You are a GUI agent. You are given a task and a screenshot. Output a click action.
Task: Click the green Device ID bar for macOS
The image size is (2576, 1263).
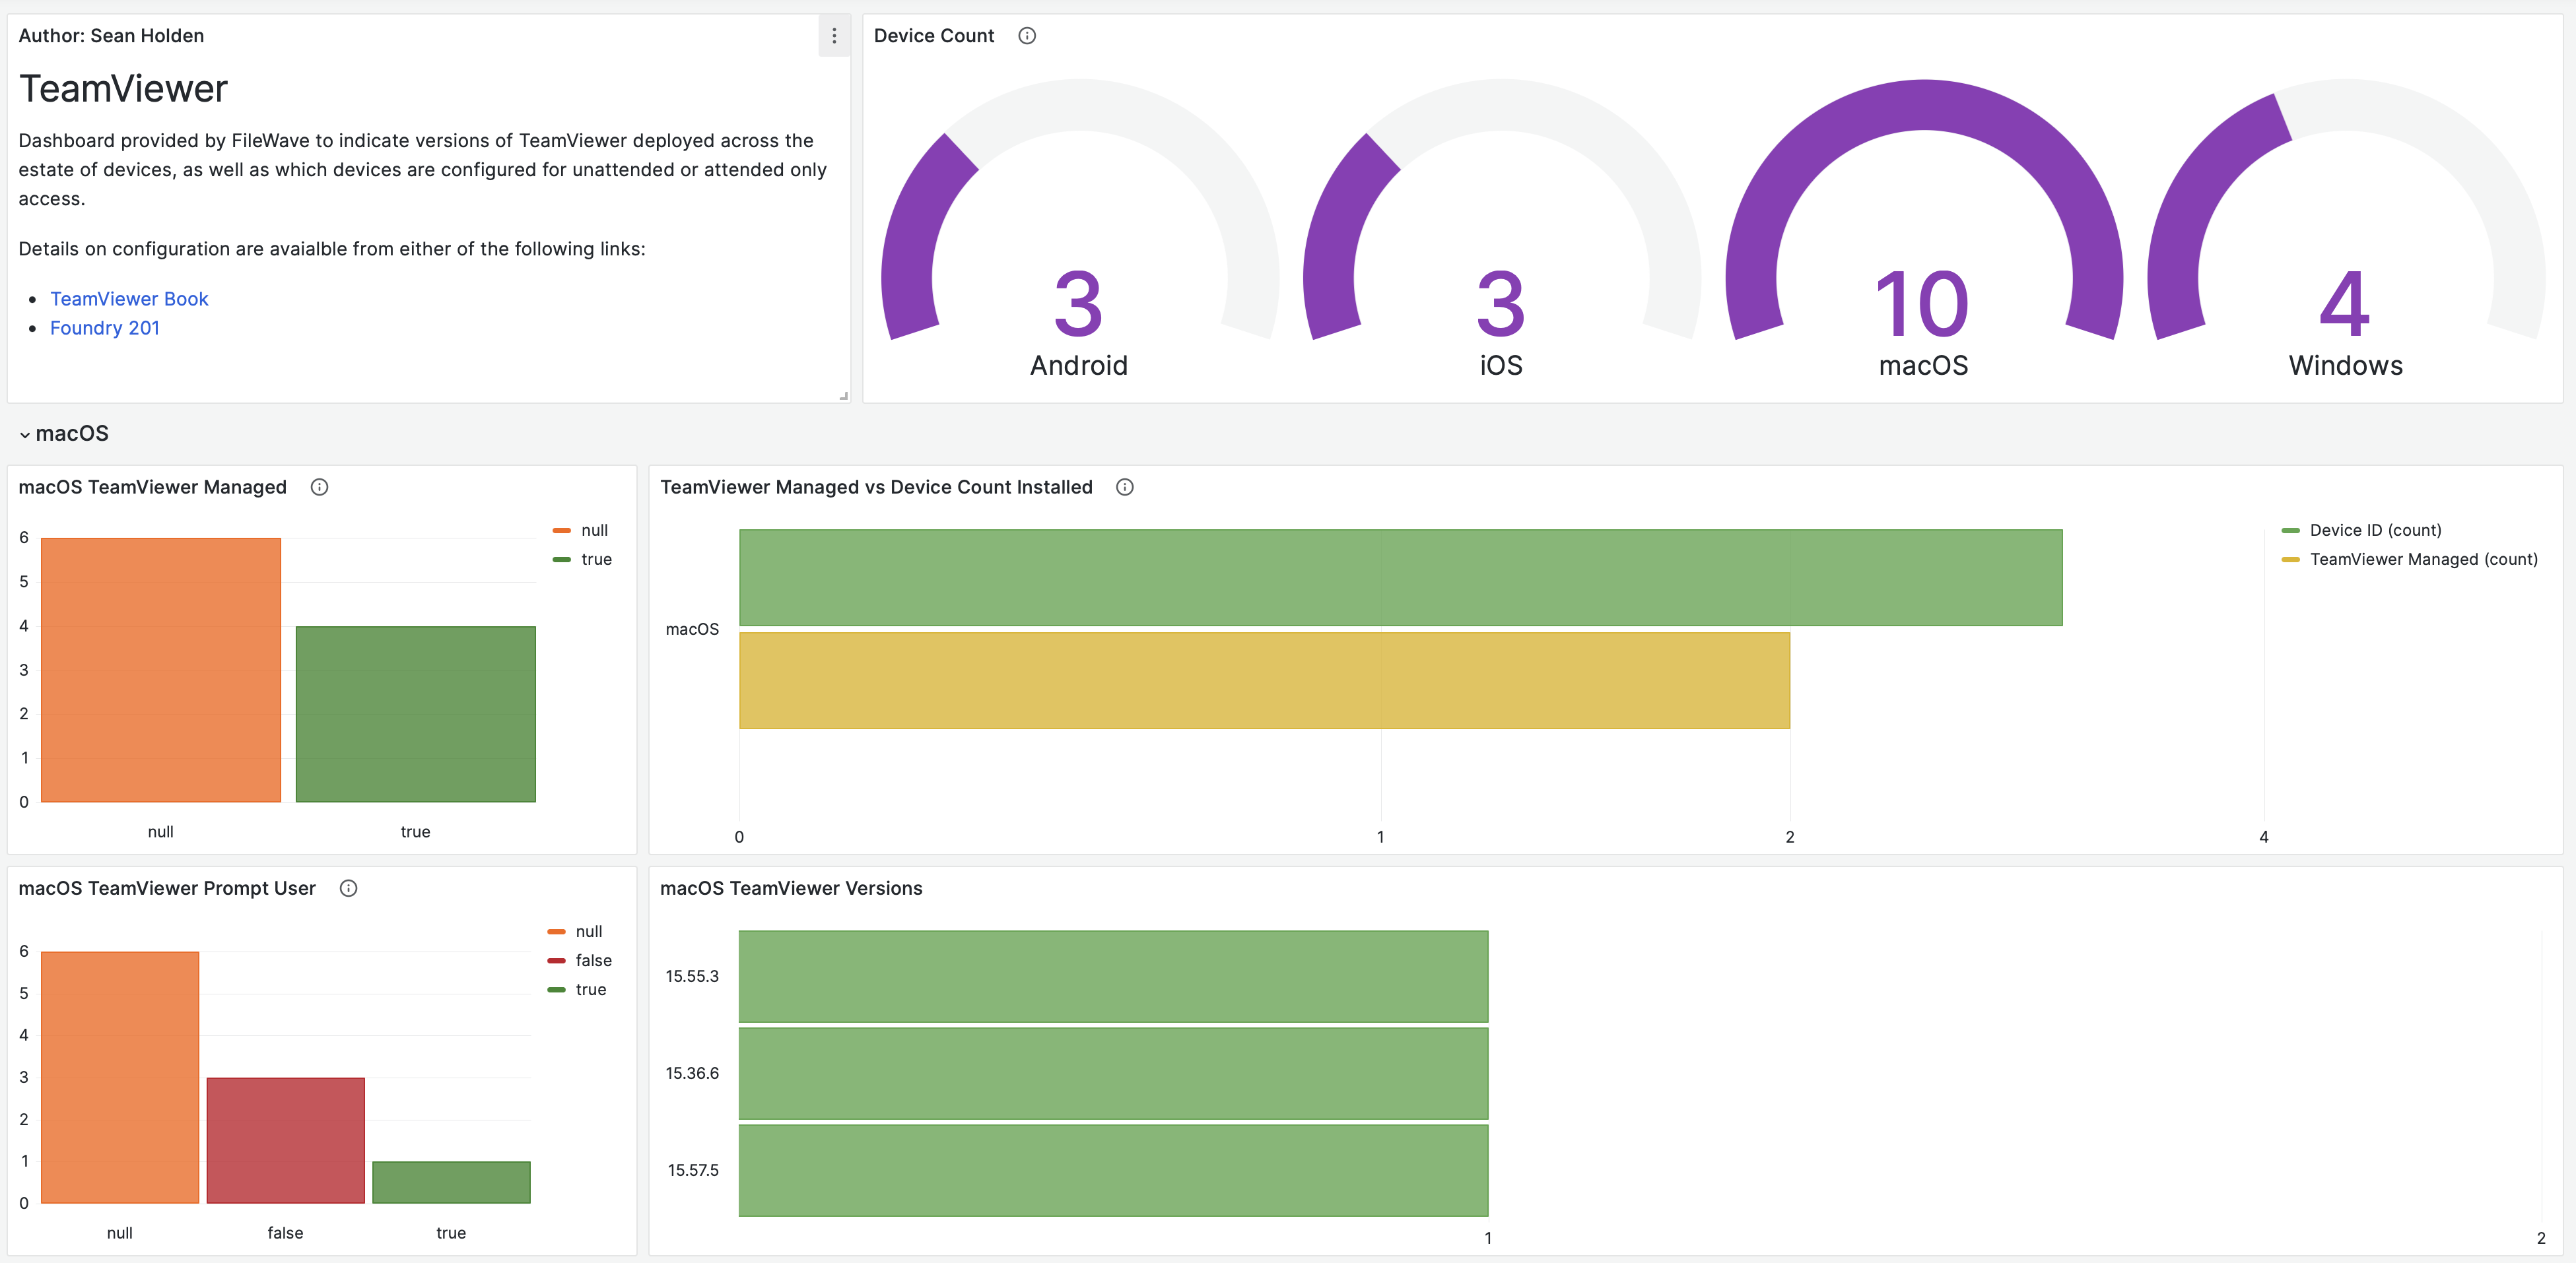(1400, 577)
